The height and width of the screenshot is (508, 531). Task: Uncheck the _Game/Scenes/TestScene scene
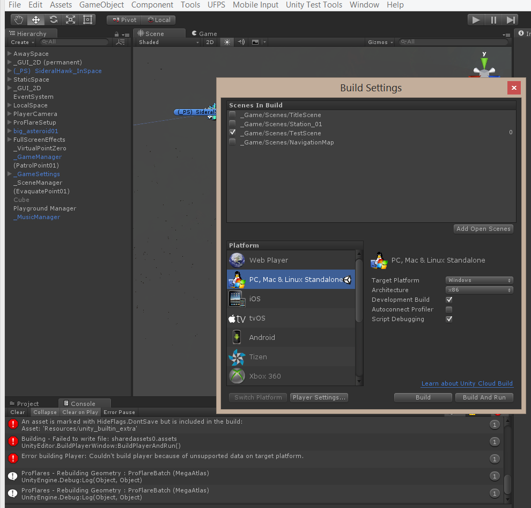[x=232, y=133]
